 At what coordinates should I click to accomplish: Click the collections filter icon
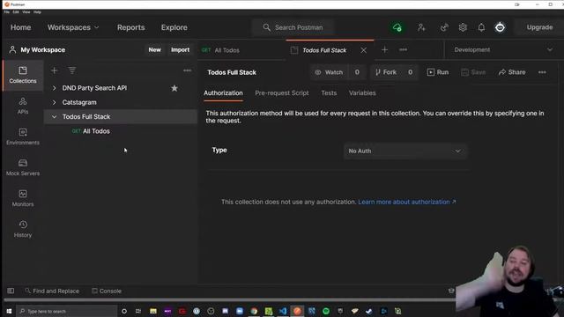point(72,70)
